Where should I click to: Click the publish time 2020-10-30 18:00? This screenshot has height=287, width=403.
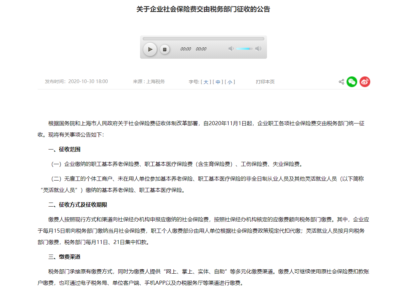click(x=88, y=81)
